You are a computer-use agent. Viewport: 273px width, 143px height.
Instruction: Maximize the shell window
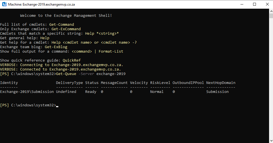pyautogui.click(x=255, y=4)
